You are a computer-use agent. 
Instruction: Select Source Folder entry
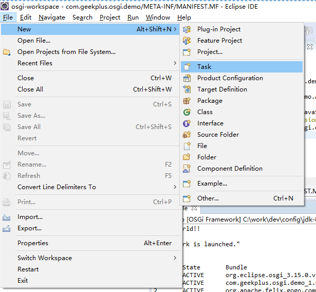click(241, 135)
